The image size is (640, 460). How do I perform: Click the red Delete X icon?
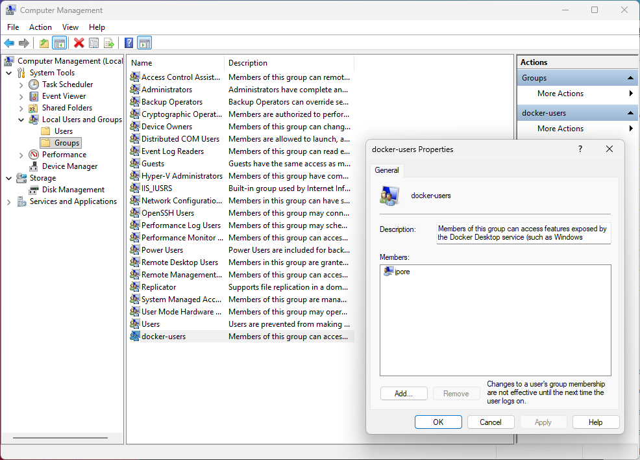(79, 43)
